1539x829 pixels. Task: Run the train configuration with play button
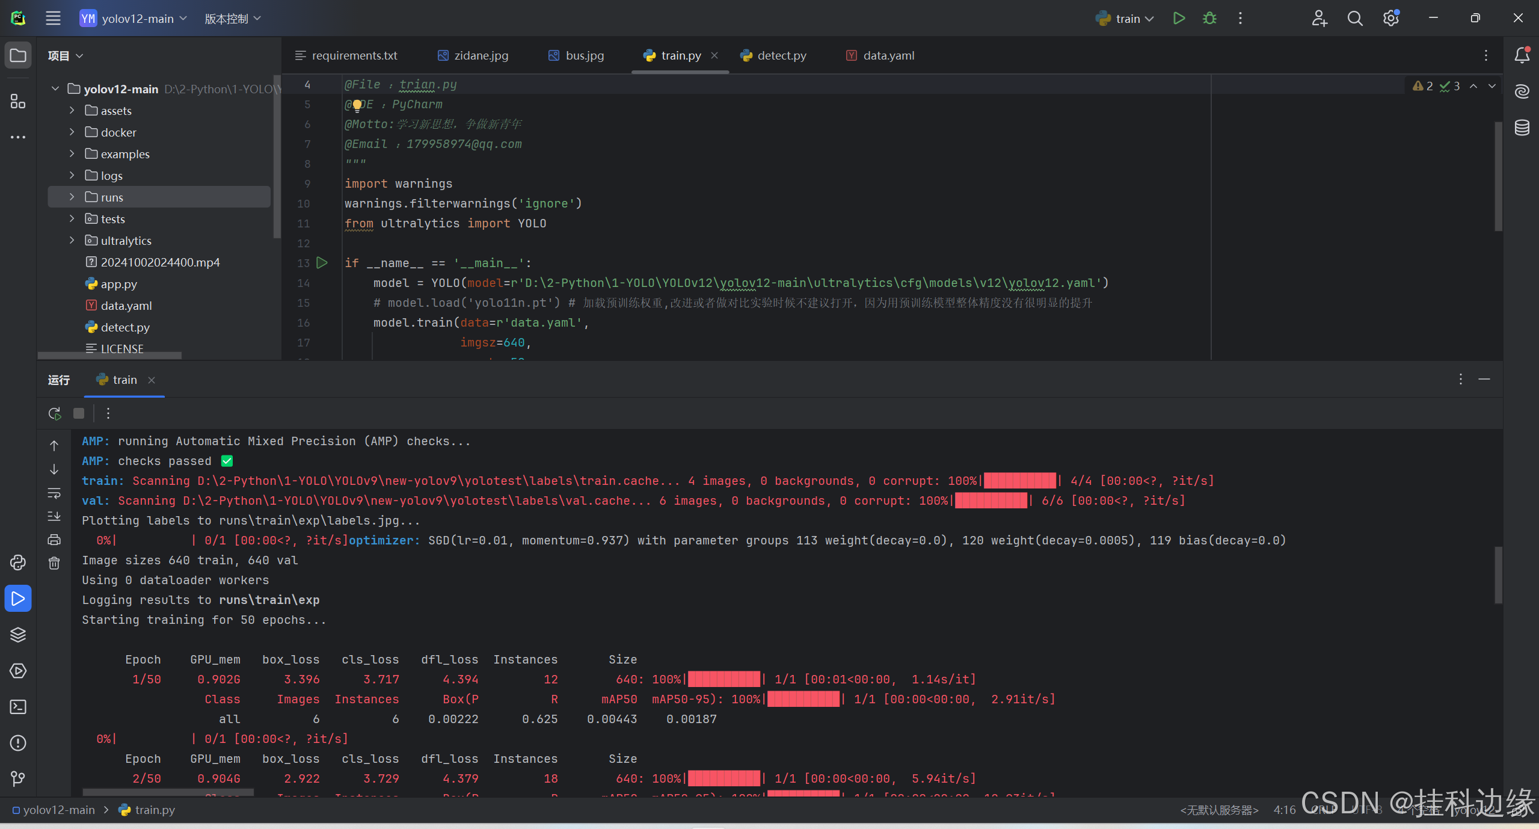pos(1179,19)
